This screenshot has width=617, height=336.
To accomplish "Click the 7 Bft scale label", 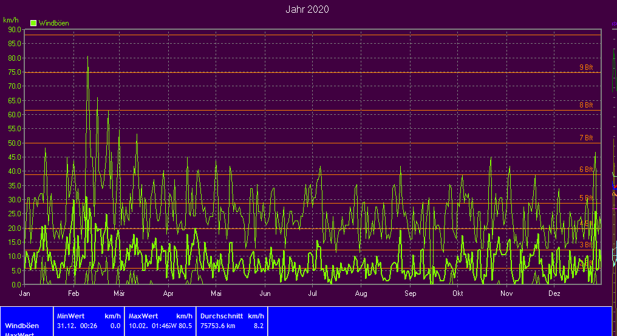I will click(585, 138).
